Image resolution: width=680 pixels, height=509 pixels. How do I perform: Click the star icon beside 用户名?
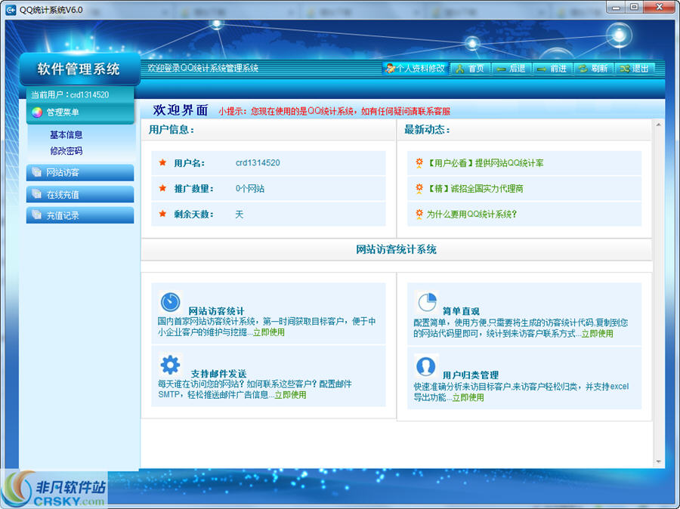point(162,162)
